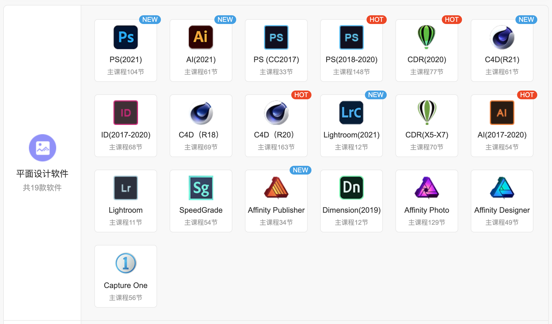Select the C4D (R18) sphere icon
The width and height of the screenshot is (552, 324).
(201, 113)
